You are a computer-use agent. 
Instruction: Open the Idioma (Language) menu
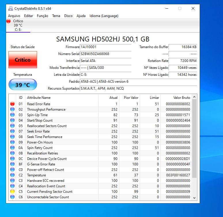[x=104, y=16]
